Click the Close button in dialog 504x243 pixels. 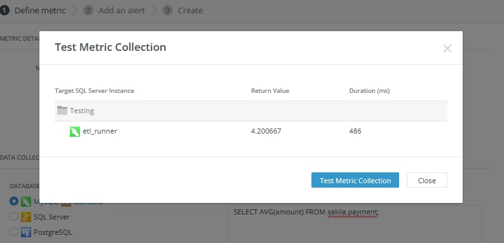pos(427,180)
